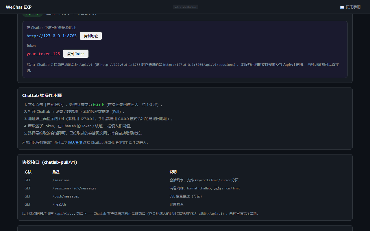
Task: Open the 使用手册 manual link
Action: [x=350, y=7]
